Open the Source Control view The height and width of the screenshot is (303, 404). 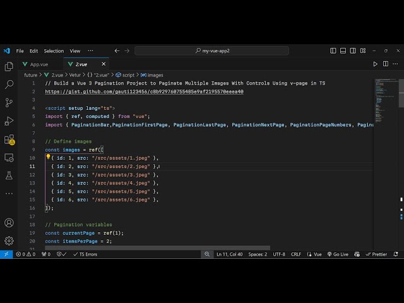click(9, 102)
